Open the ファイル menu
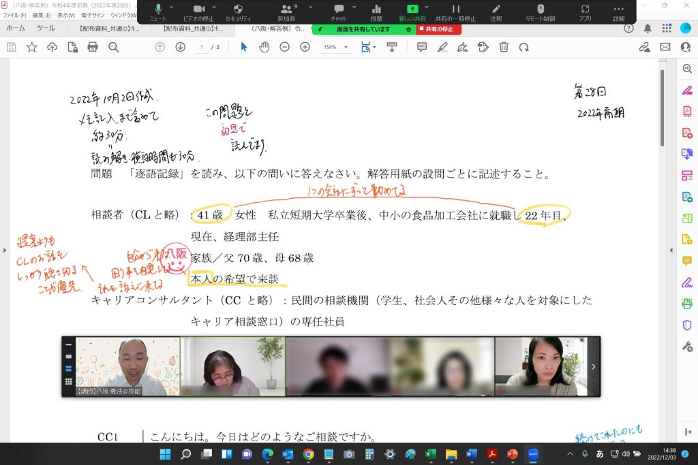 (15, 15)
